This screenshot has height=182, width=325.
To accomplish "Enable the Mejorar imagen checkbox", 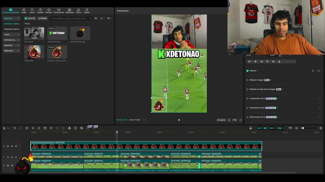I will pos(248,80).
